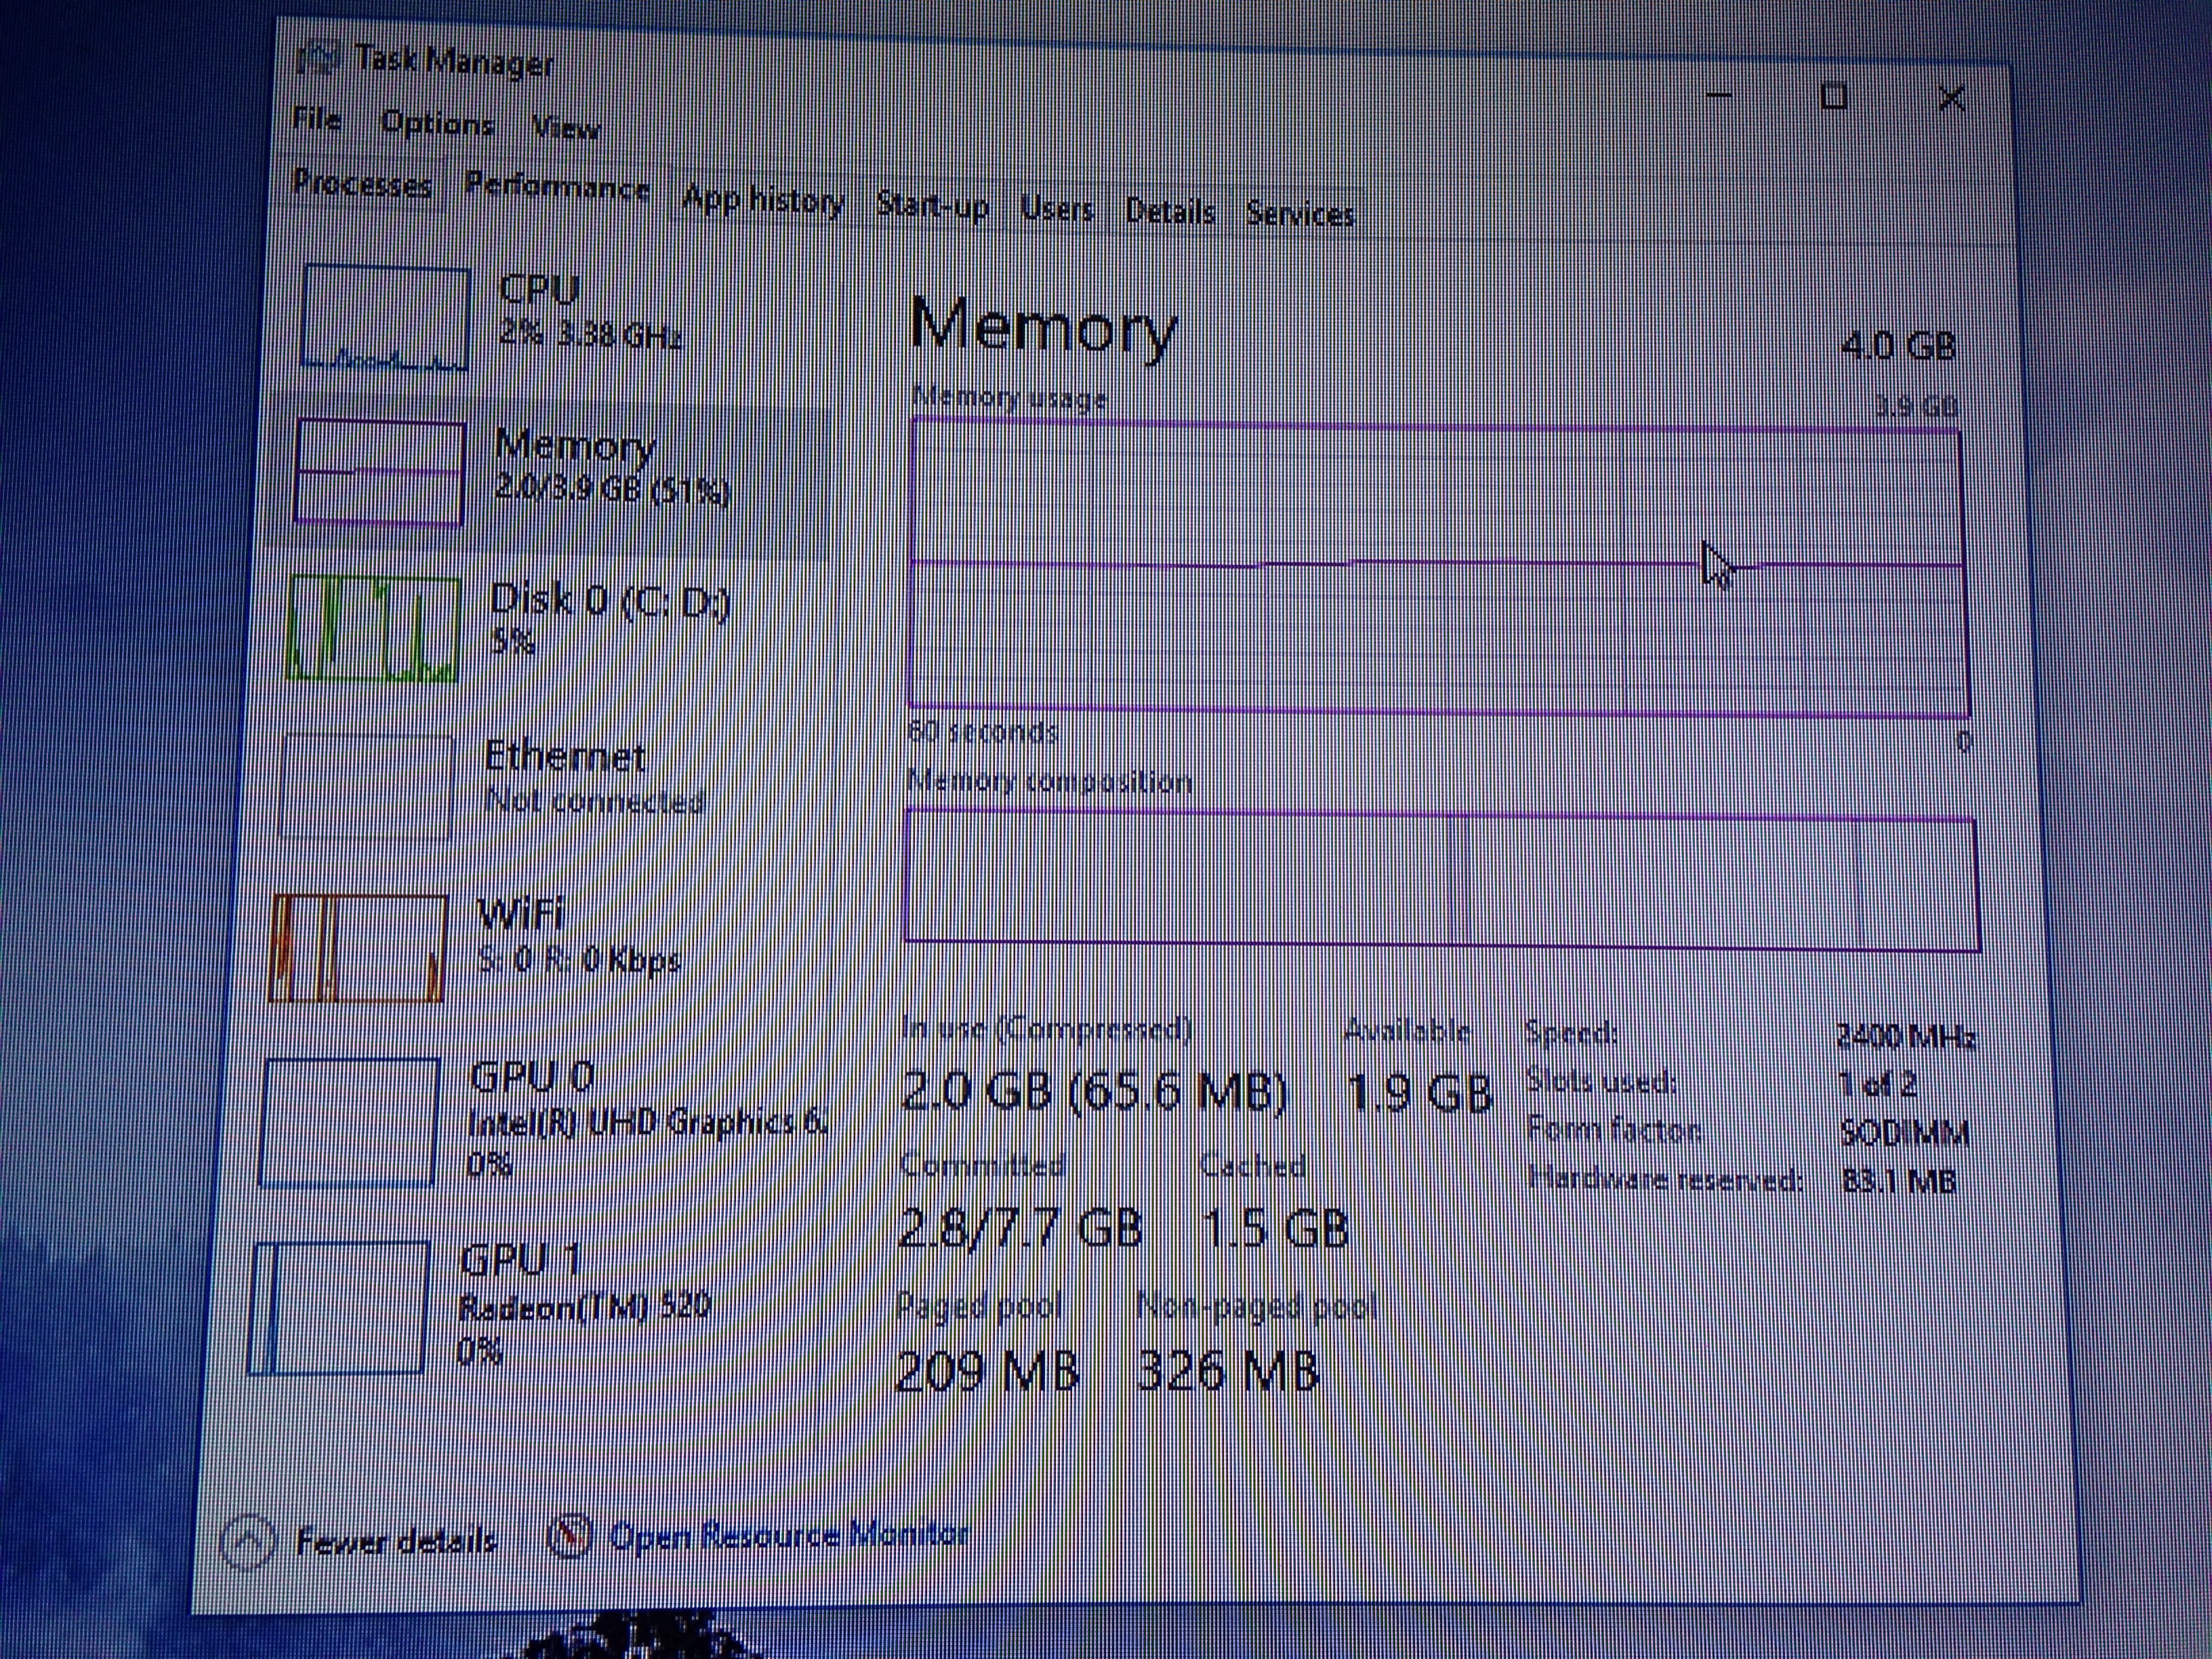
Task: Show the Services tab
Action: click(1299, 213)
